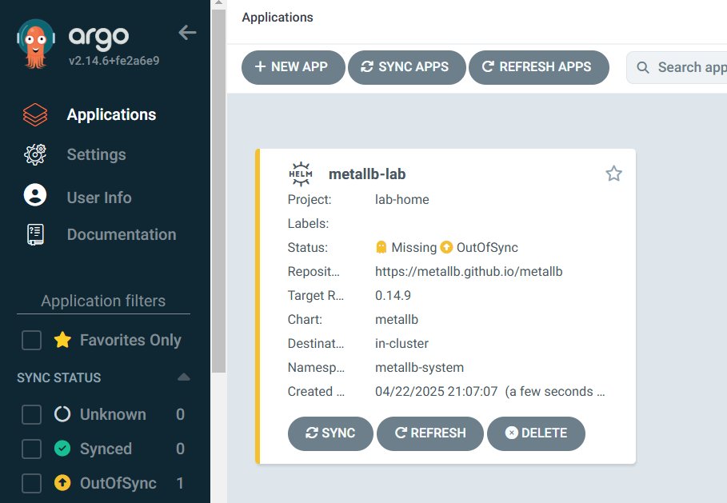Click the SYNC APPS button
The width and height of the screenshot is (727, 503).
[406, 67]
